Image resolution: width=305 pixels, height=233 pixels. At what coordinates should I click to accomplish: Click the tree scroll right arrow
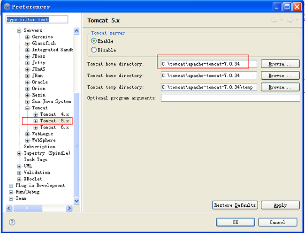click(69, 208)
